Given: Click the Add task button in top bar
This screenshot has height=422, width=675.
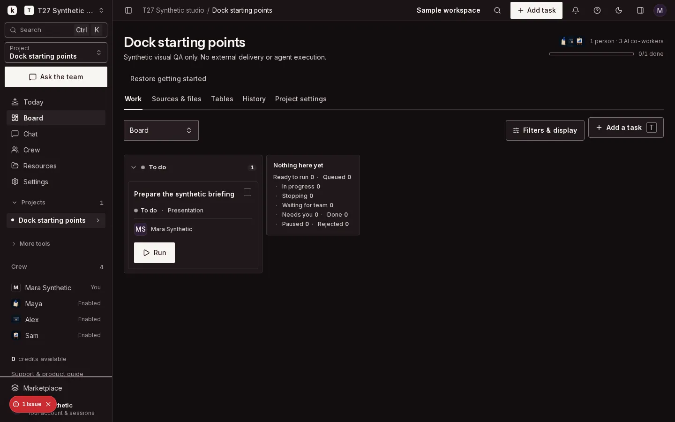Looking at the screenshot, I should [536, 10].
